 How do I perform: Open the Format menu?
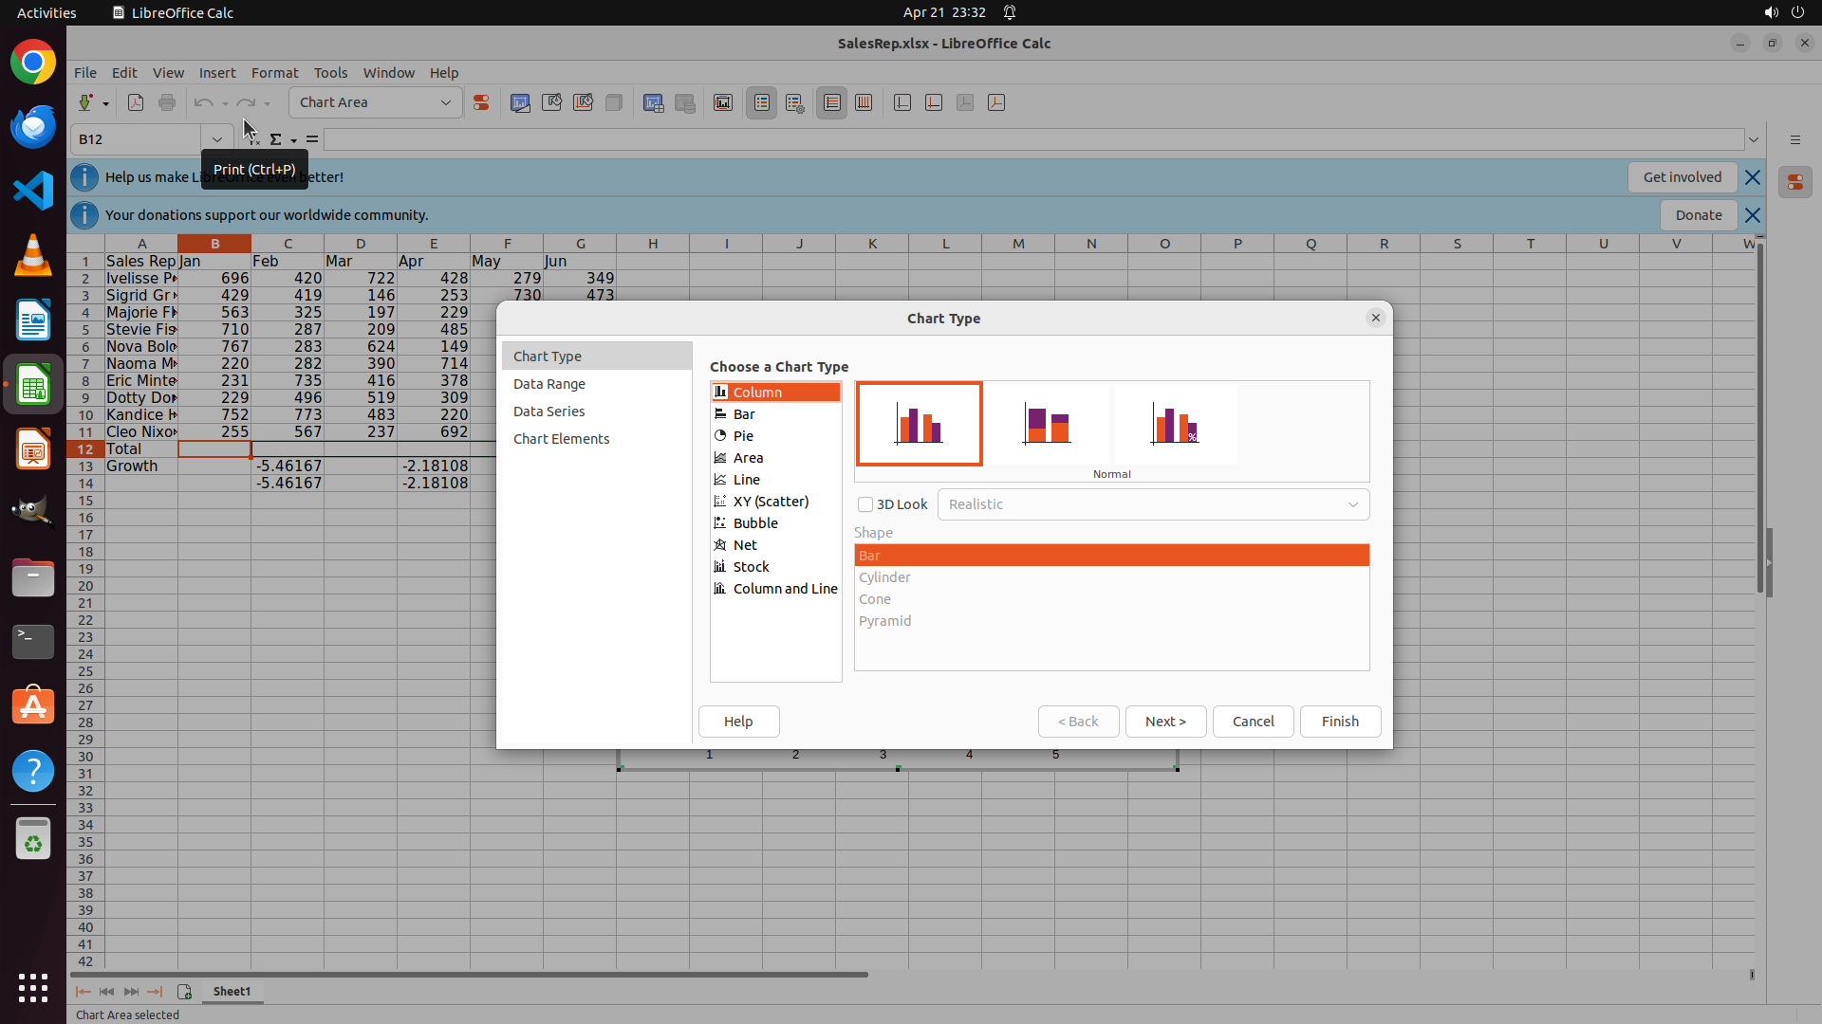(274, 73)
